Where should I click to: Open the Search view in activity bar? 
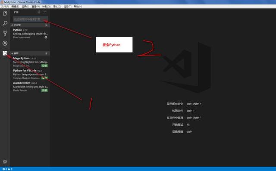(x=5, y=23)
